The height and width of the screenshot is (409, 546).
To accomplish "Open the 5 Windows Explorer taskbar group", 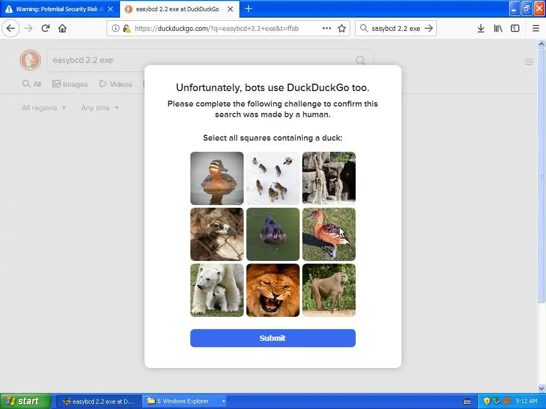I will [184, 402].
